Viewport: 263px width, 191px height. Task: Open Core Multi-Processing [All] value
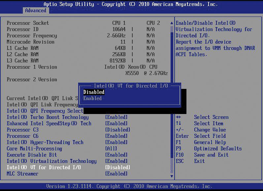pos(111,148)
